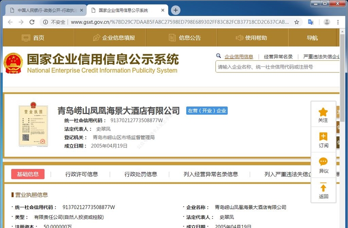The image size is (348, 228).
Task: Reload the page with the refresh icon
Action: [32, 22]
